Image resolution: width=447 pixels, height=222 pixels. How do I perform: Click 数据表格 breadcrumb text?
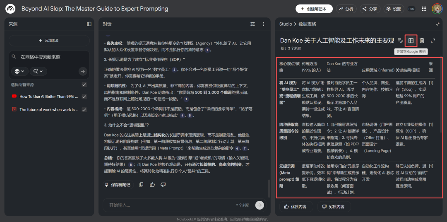(x=307, y=24)
